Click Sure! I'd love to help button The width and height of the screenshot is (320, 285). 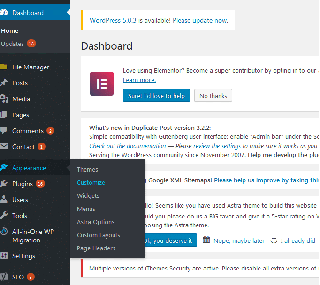156,96
